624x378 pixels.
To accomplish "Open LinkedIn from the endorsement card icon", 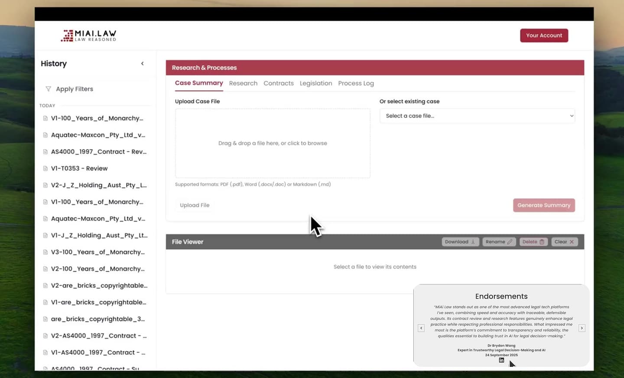I will (x=501, y=360).
